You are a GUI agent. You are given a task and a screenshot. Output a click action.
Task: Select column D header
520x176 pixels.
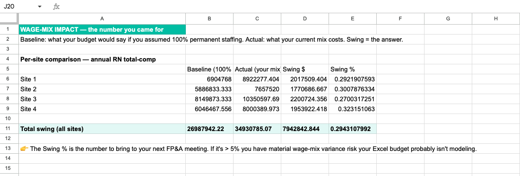coord(305,19)
